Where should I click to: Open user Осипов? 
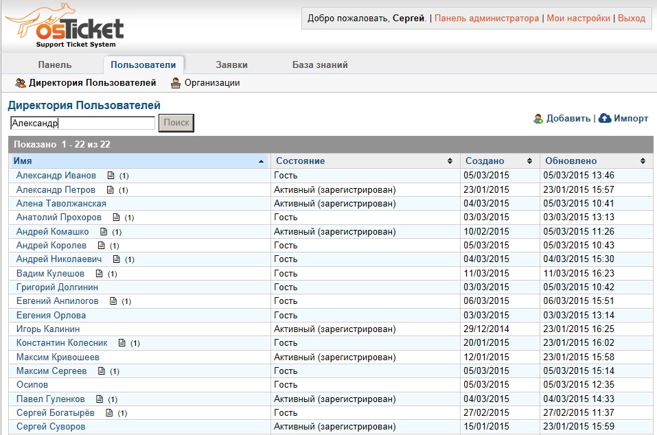pos(32,385)
